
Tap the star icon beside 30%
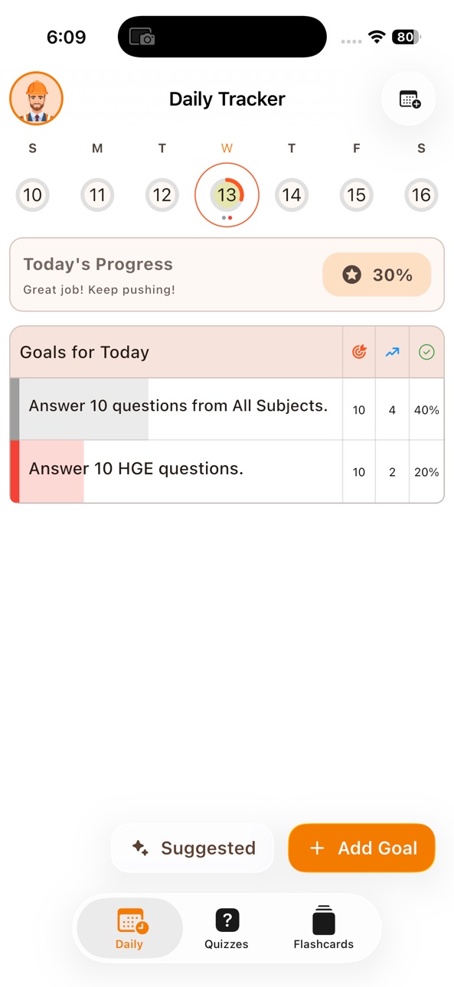point(351,275)
